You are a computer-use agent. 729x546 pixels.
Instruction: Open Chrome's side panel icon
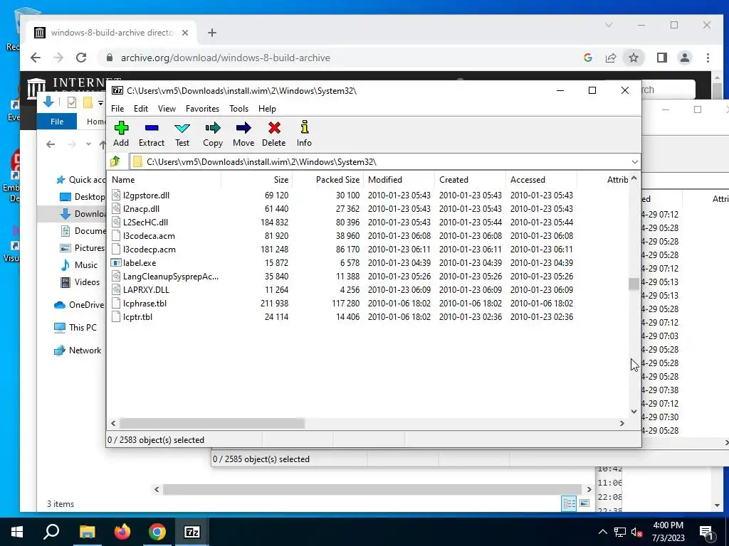click(661, 58)
